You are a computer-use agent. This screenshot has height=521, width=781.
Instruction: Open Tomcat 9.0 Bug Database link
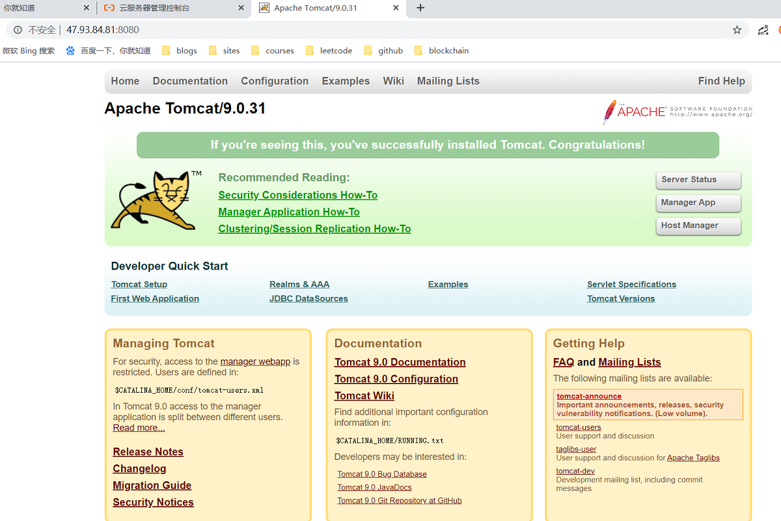382,475
